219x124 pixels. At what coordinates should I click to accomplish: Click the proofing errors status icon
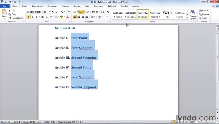coord(40,122)
